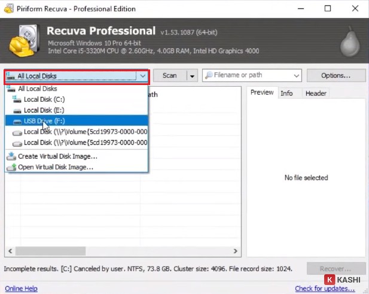369x294 pixels.
Task: Click the Local Disk (C:) drive icon
Action: (16, 99)
